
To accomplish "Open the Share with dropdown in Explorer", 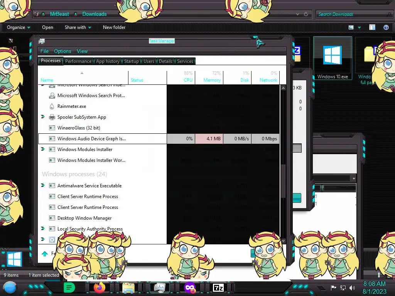I will coord(78,27).
